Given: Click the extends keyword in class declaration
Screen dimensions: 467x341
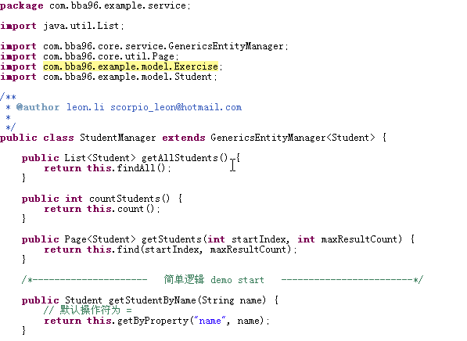Looking at the screenshot, I should click(184, 138).
